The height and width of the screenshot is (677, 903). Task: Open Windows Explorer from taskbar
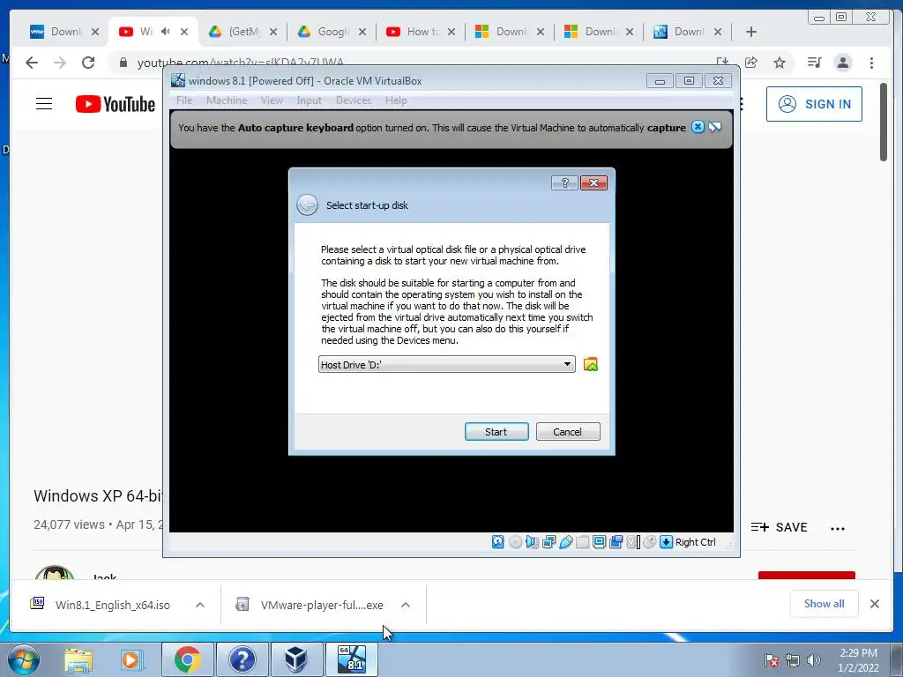click(x=78, y=659)
